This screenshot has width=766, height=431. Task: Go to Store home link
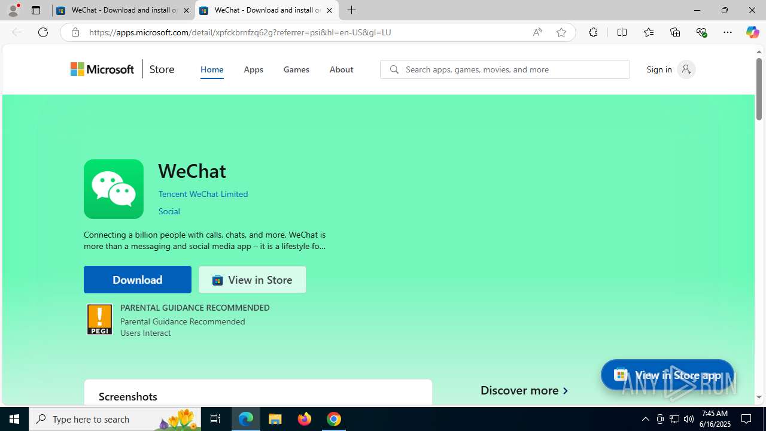[x=162, y=69]
